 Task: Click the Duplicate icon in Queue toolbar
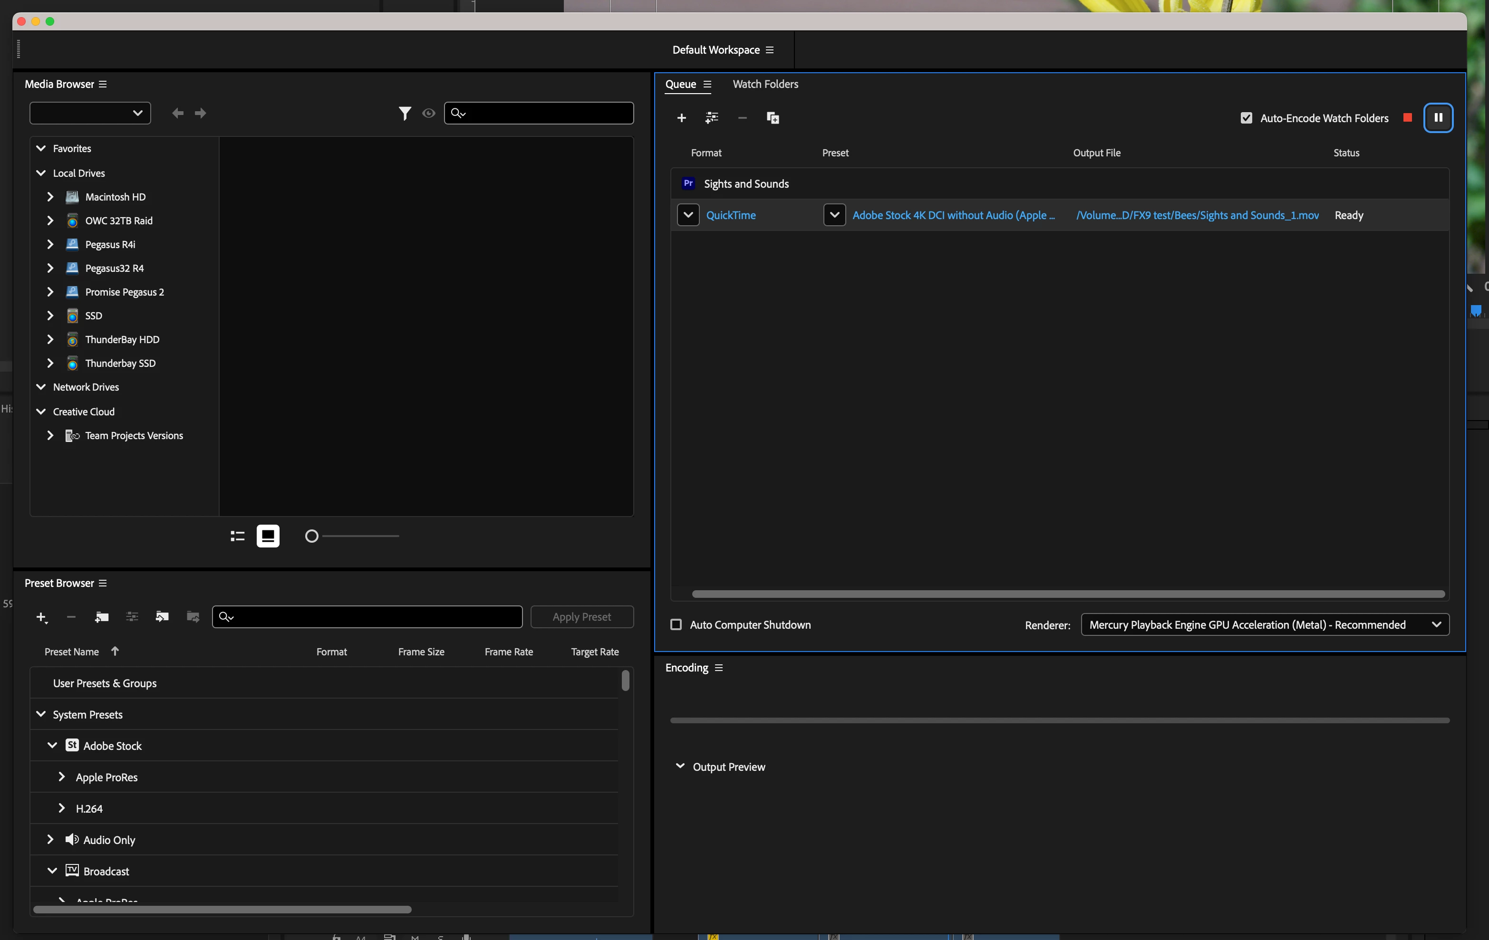point(773,118)
